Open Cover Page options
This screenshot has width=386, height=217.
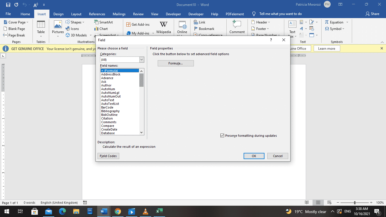click(x=16, y=22)
